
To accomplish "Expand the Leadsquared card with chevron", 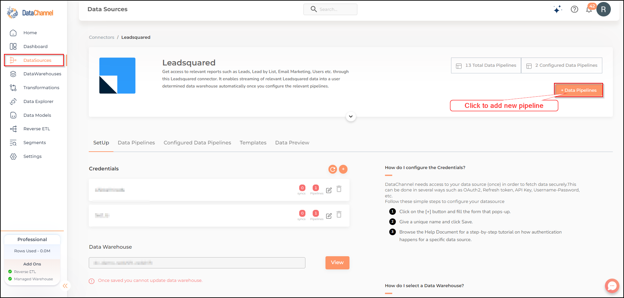I will click(x=351, y=116).
